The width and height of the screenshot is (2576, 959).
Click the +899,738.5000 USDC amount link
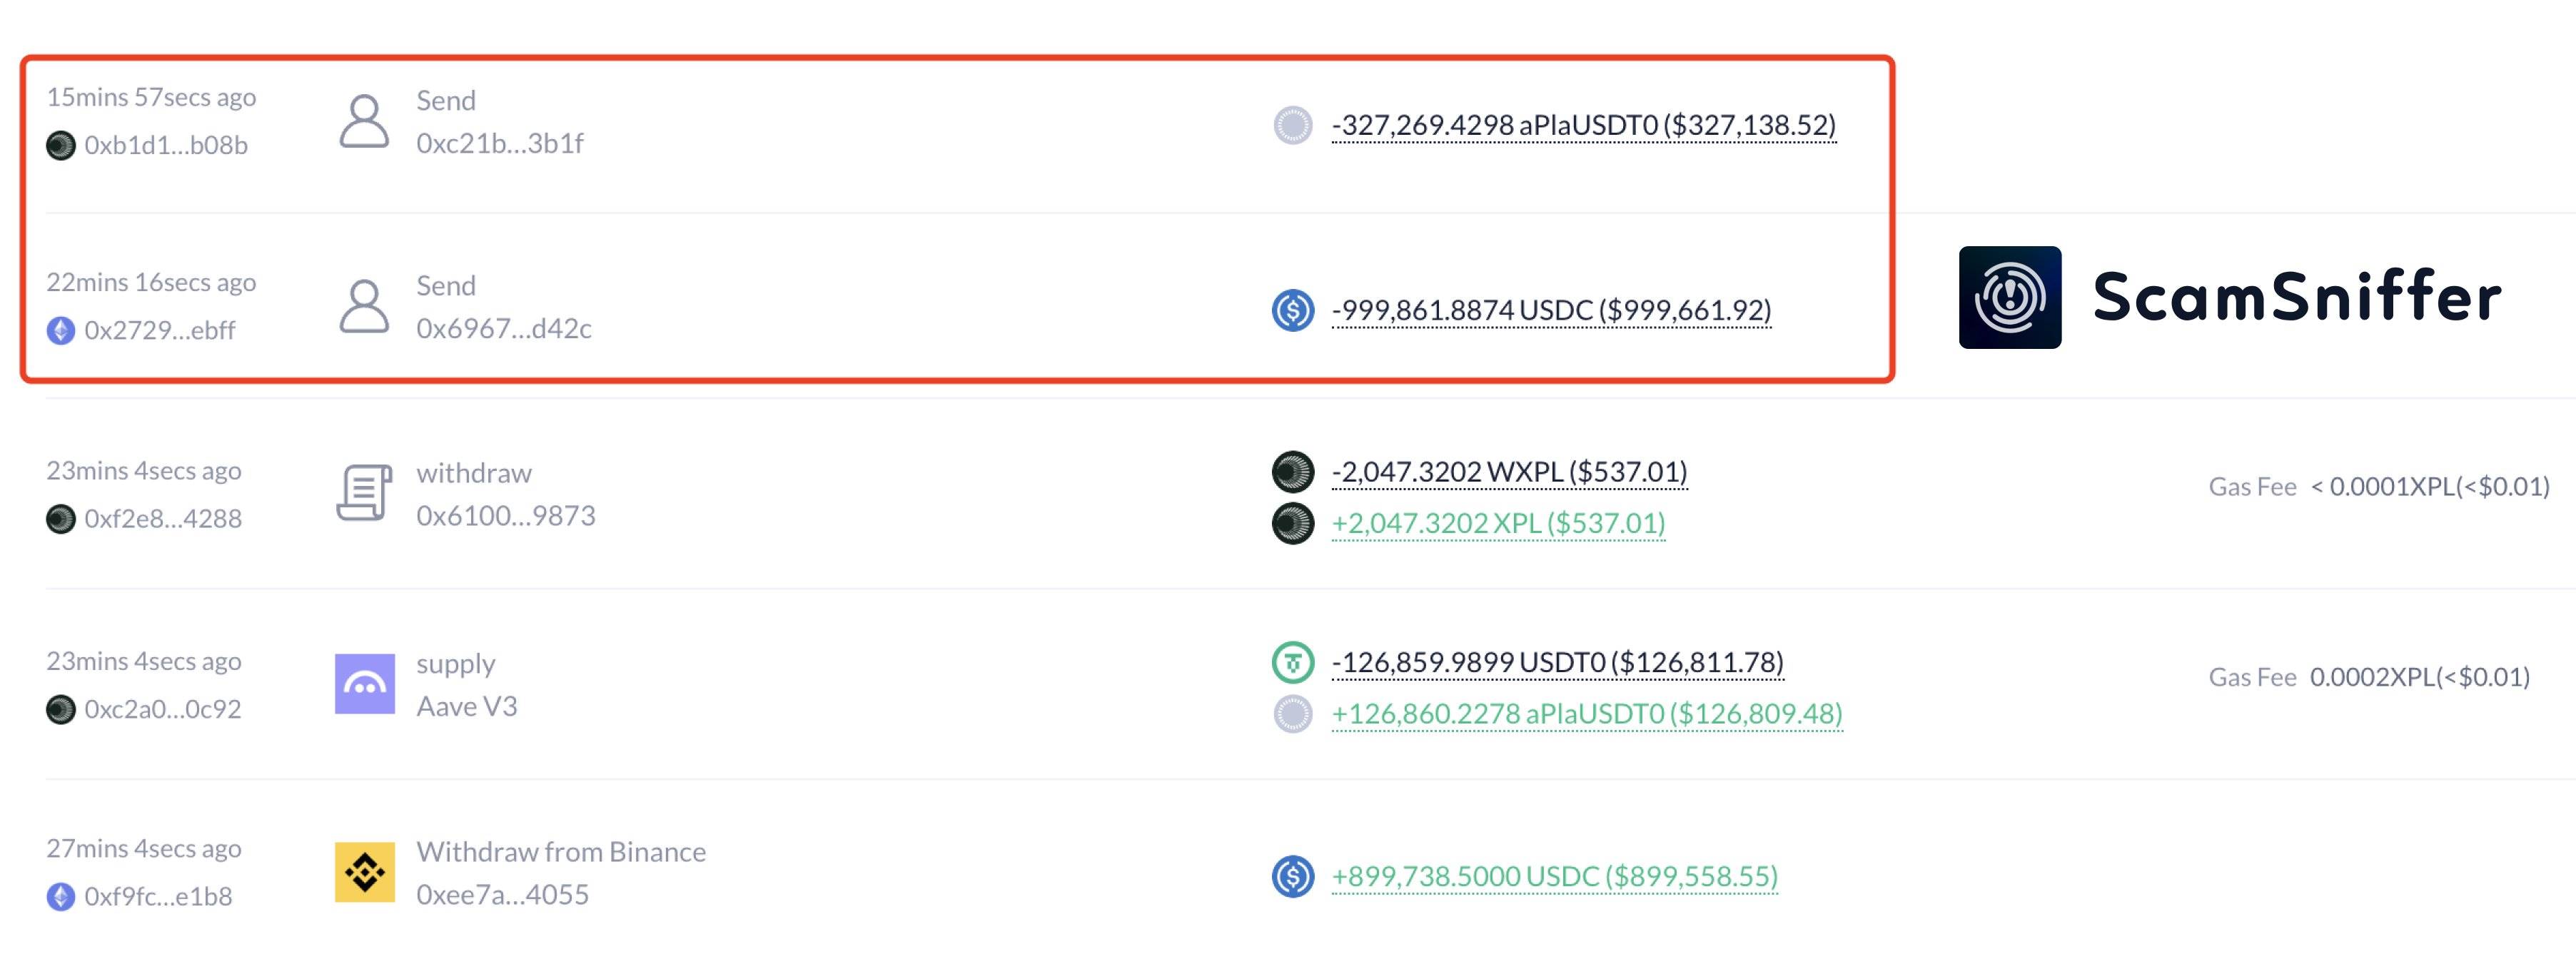pos(1554,877)
